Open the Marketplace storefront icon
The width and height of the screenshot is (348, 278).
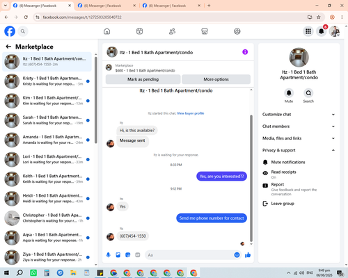click(x=205, y=31)
